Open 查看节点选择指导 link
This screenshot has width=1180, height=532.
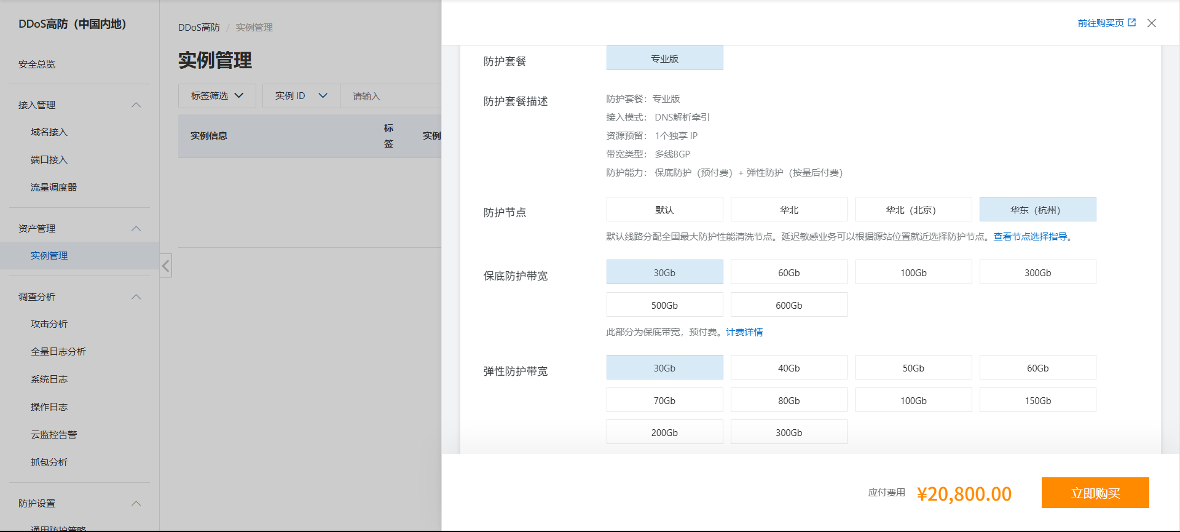1030,237
